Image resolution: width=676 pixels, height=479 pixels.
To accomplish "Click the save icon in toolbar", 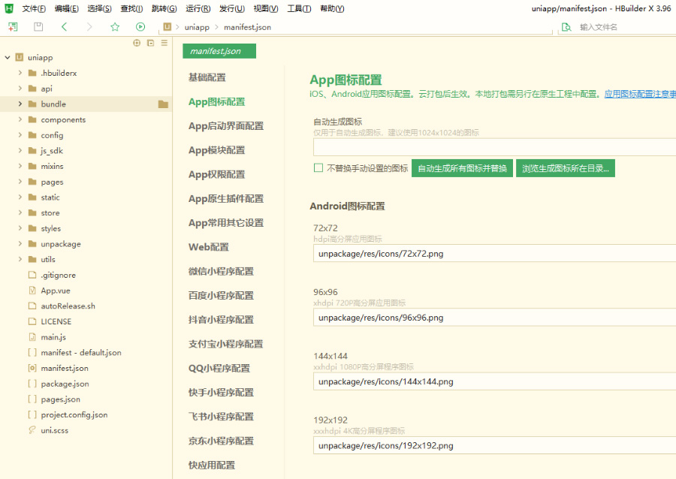I will 38,27.
